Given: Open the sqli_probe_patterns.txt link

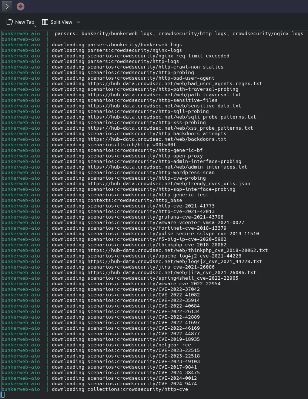Looking at the screenshot, I should (171, 117).
